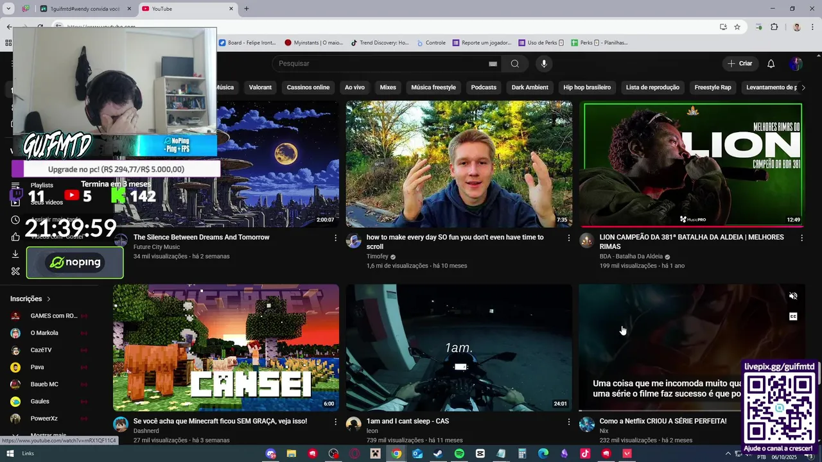
Task: Open leon channel avatar
Action: (354, 424)
